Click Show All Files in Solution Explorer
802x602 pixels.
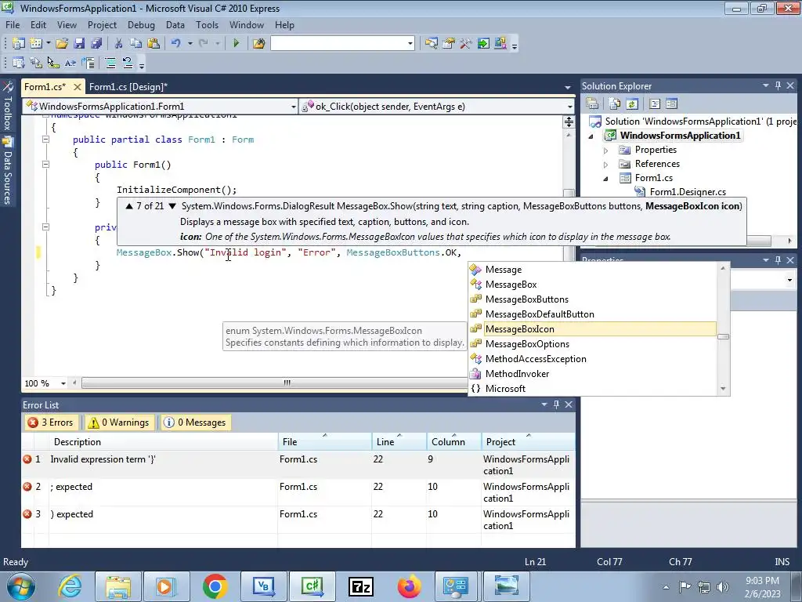(615, 104)
